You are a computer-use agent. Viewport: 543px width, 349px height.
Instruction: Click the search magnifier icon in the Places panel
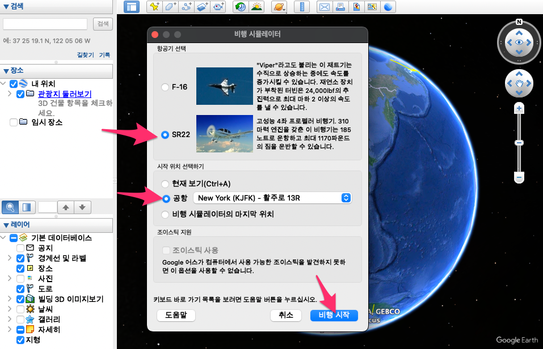click(x=10, y=207)
